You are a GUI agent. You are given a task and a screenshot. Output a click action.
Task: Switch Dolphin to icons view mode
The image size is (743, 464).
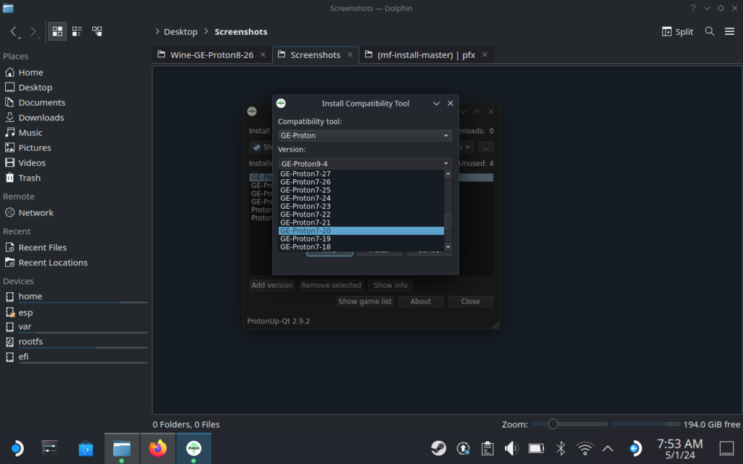coord(57,32)
